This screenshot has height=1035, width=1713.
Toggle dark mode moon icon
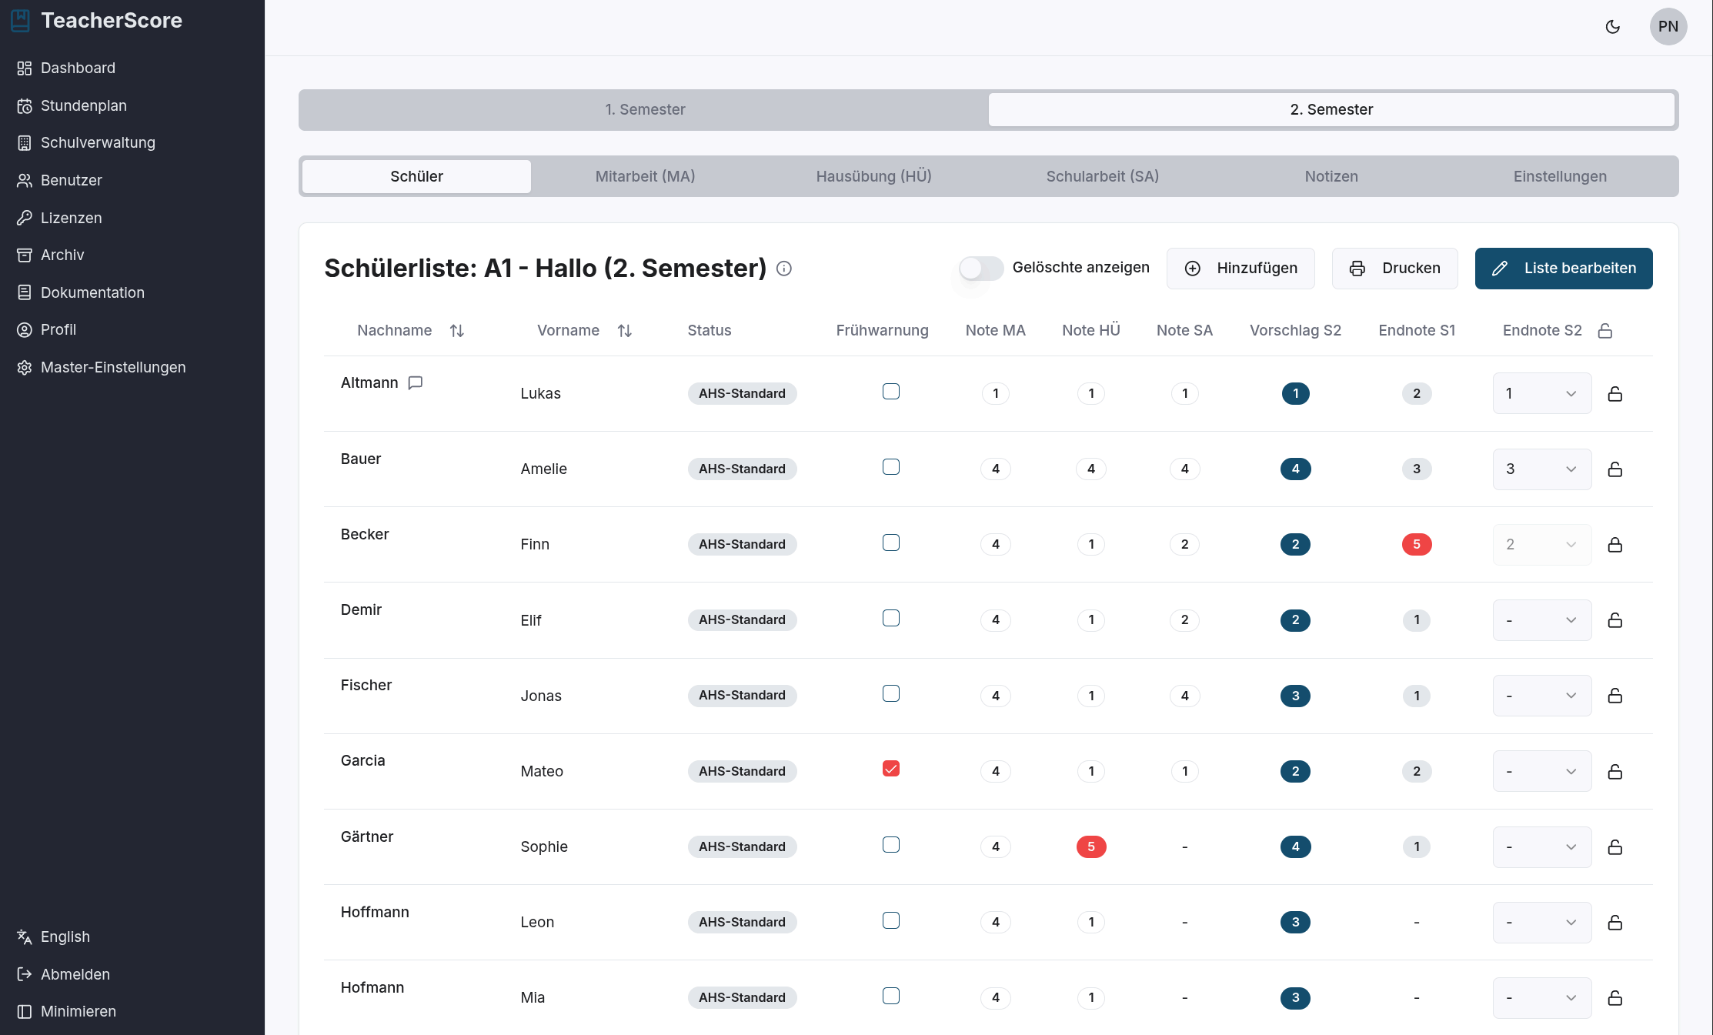(x=1613, y=27)
